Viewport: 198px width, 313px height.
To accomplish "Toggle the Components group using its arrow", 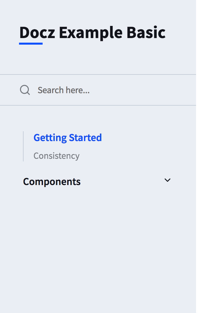I will tap(168, 180).
